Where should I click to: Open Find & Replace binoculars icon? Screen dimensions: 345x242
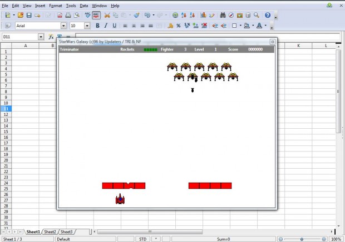click(x=223, y=15)
